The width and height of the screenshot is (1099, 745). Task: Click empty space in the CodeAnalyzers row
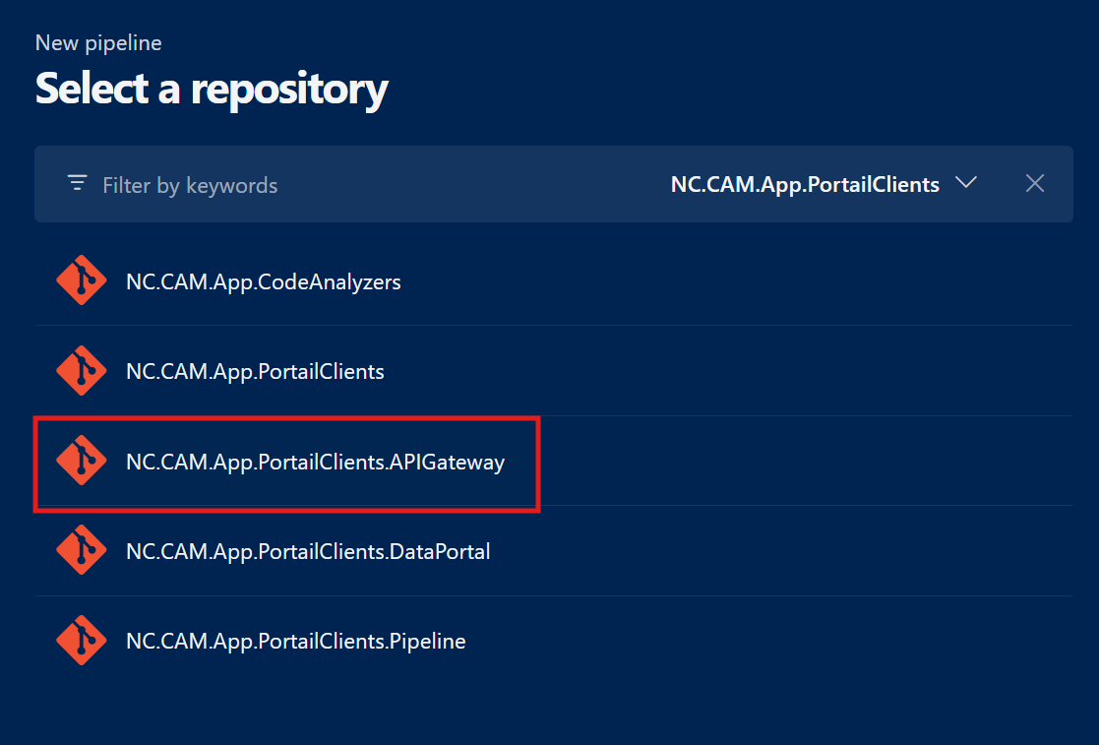point(738,281)
